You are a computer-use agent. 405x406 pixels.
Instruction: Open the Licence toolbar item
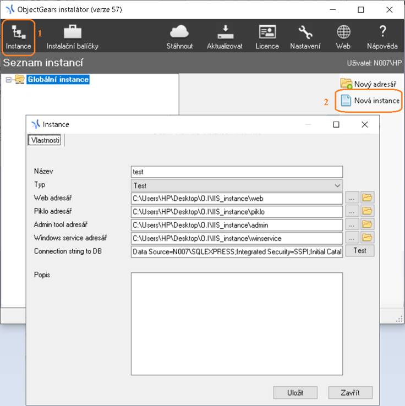[267, 37]
